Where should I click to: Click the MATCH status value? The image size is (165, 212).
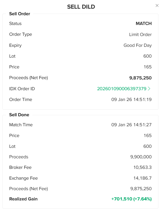tap(143, 24)
